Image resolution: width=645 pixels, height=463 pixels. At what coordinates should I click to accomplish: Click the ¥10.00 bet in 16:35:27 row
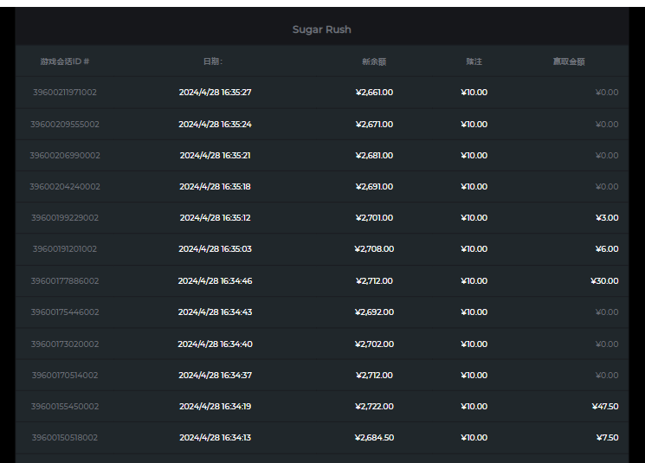[474, 93]
